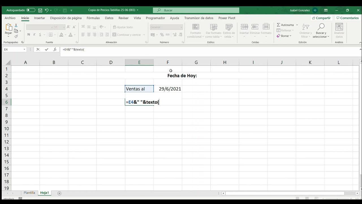Toggle bold N formatting

(29, 35)
